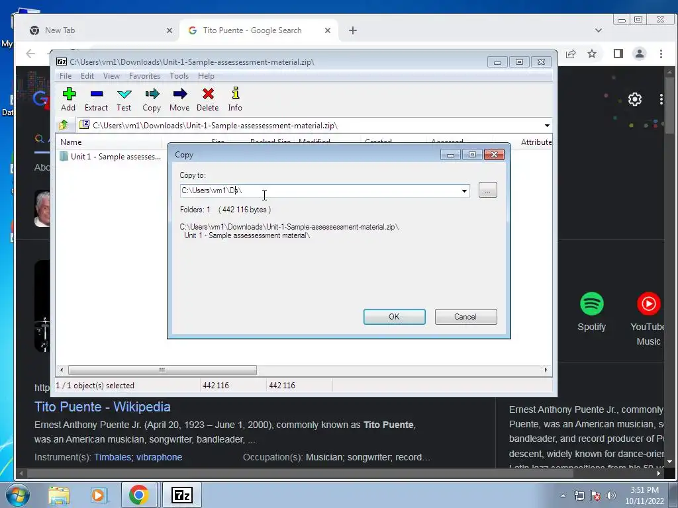678x508 pixels.
Task: Close the Copy dialog with red X
Action: click(x=494, y=155)
